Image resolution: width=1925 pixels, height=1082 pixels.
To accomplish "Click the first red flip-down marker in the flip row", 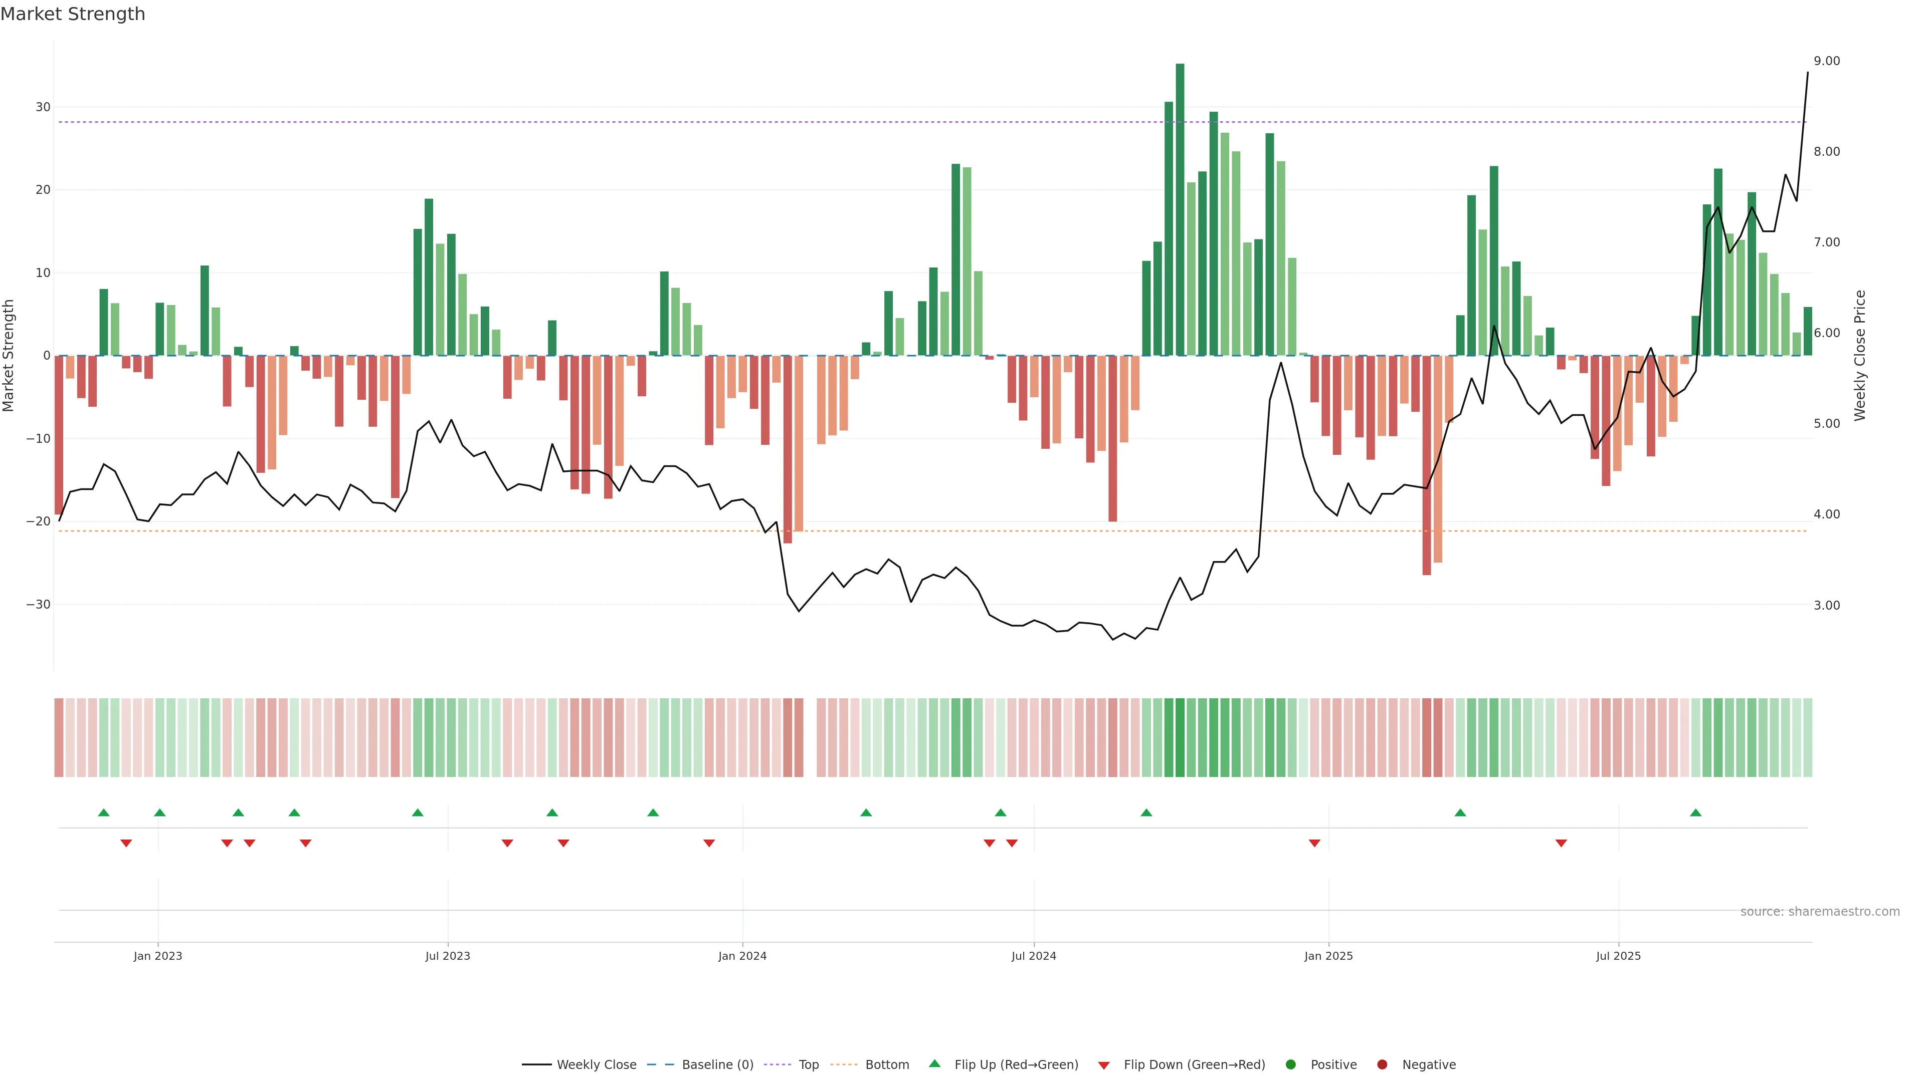I will point(126,843).
